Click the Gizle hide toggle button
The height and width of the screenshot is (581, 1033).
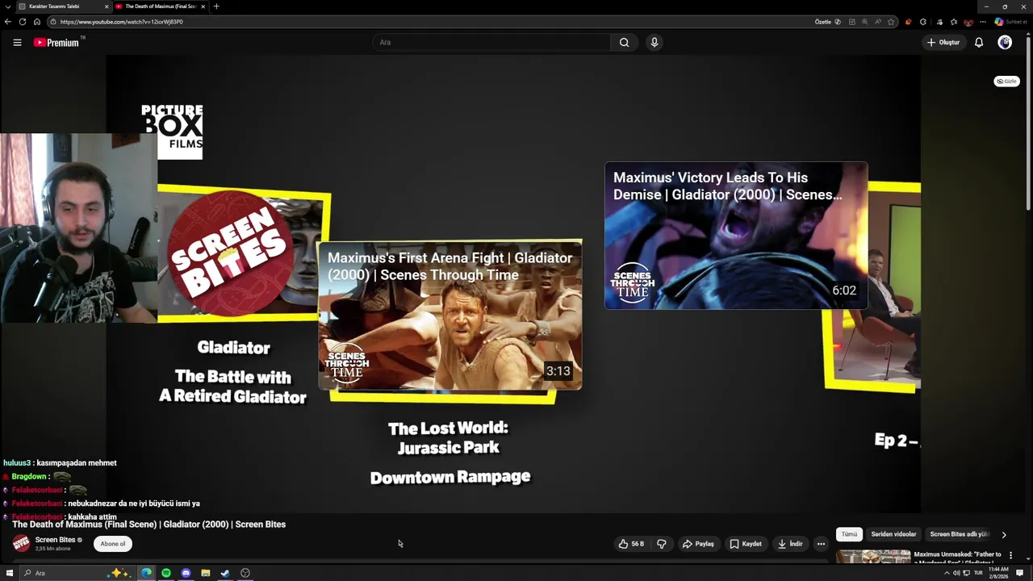point(1006,82)
